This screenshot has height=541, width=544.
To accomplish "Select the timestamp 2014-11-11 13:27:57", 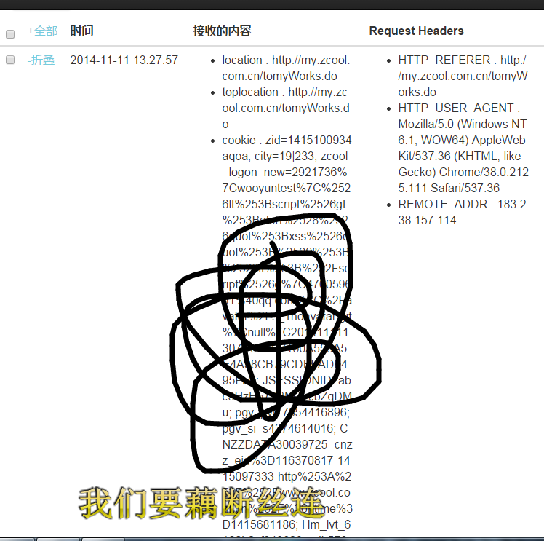I will click(124, 60).
